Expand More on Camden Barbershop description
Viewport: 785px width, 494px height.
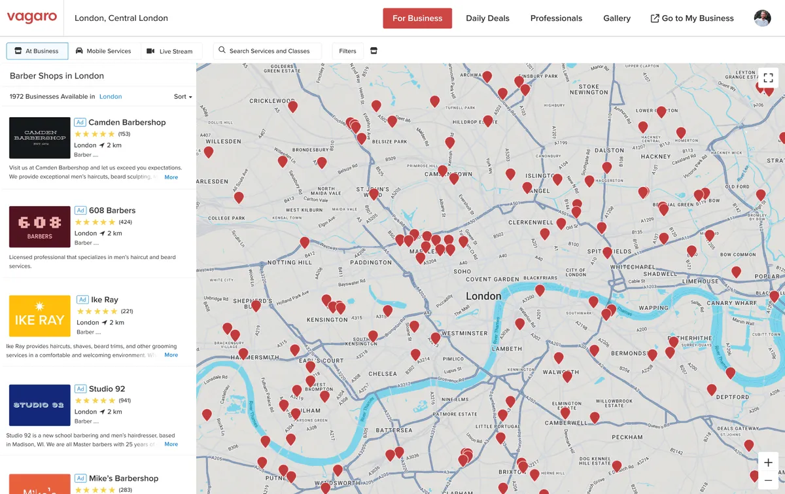click(171, 177)
